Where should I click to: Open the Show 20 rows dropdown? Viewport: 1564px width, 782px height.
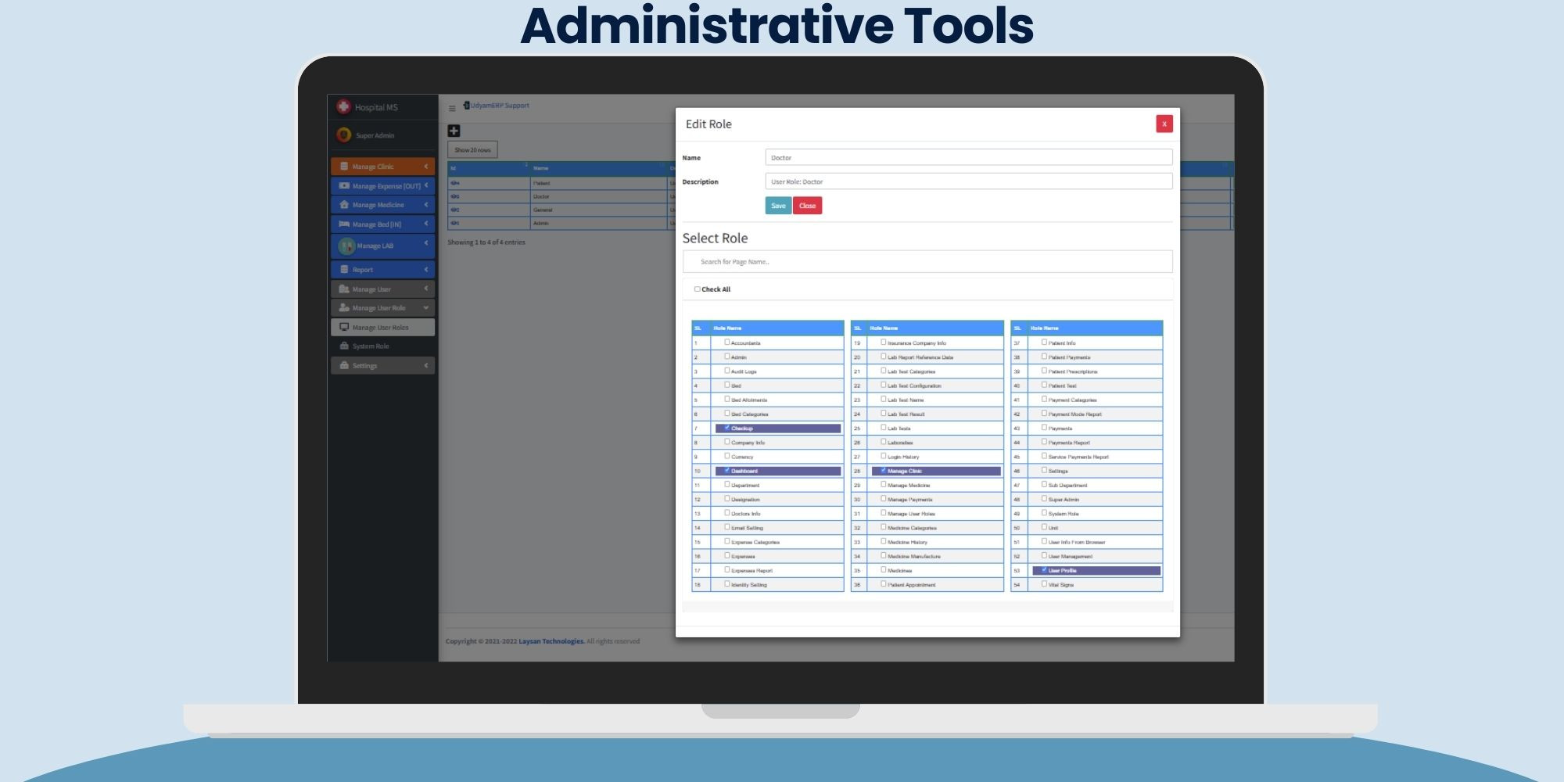pyautogui.click(x=472, y=150)
